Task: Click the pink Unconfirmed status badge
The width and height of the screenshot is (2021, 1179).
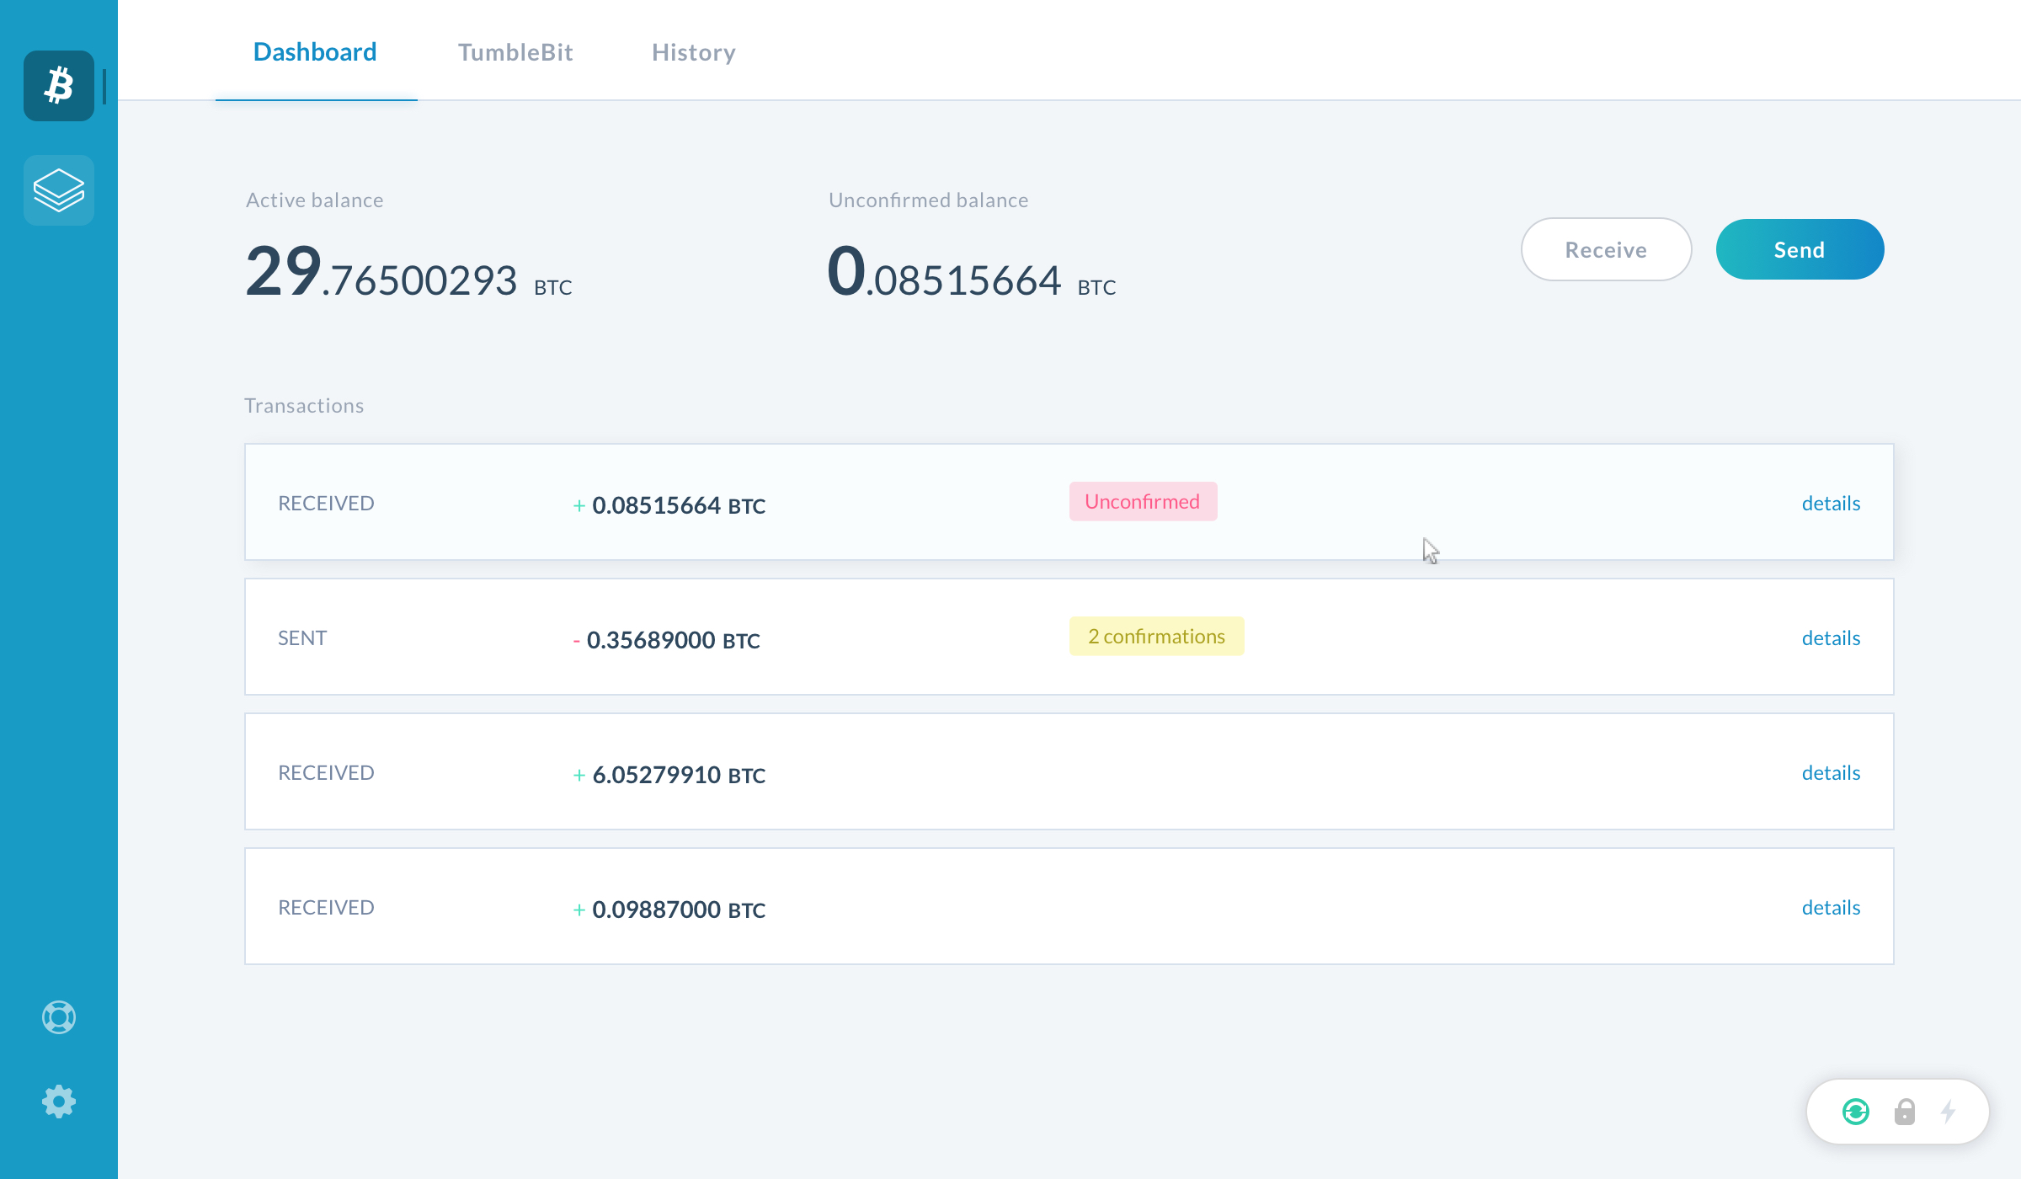Action: [1143, 502]
